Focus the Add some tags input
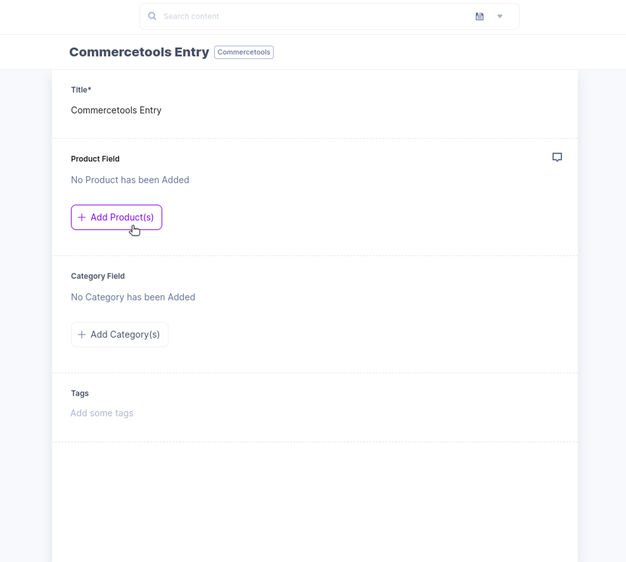626x562 pixels. coord(102,413)
